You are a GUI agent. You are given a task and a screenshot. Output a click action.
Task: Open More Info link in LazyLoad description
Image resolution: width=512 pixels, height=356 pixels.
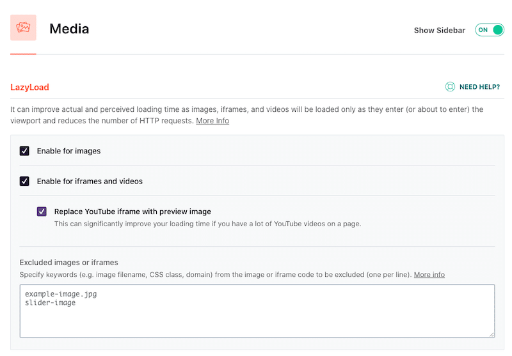tap(212, 121)
